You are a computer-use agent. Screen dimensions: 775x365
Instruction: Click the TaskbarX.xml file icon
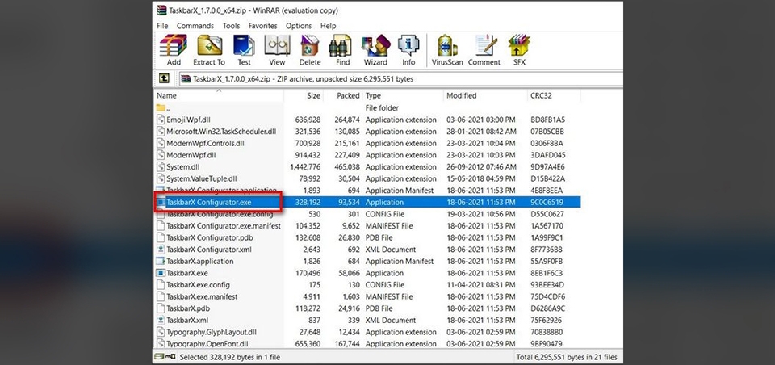[x=161, y=320]
